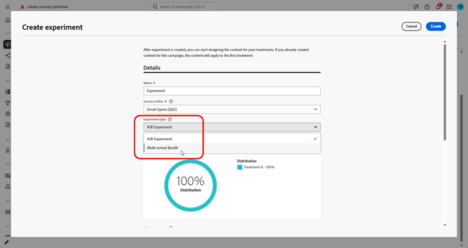Screen dimensions: 468x248
Task: Open the Journeys flow icon in sidebar
Action: (7, 55)
